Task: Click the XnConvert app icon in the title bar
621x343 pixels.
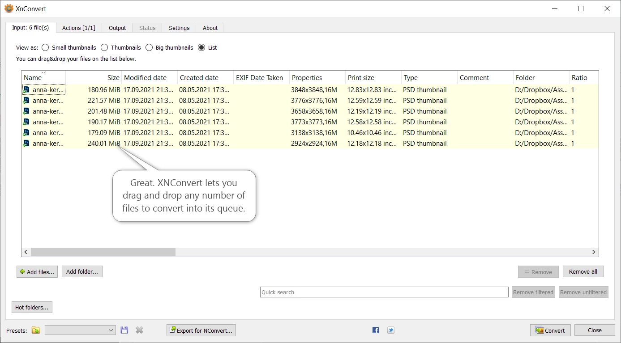Action: tap(9, 8)
